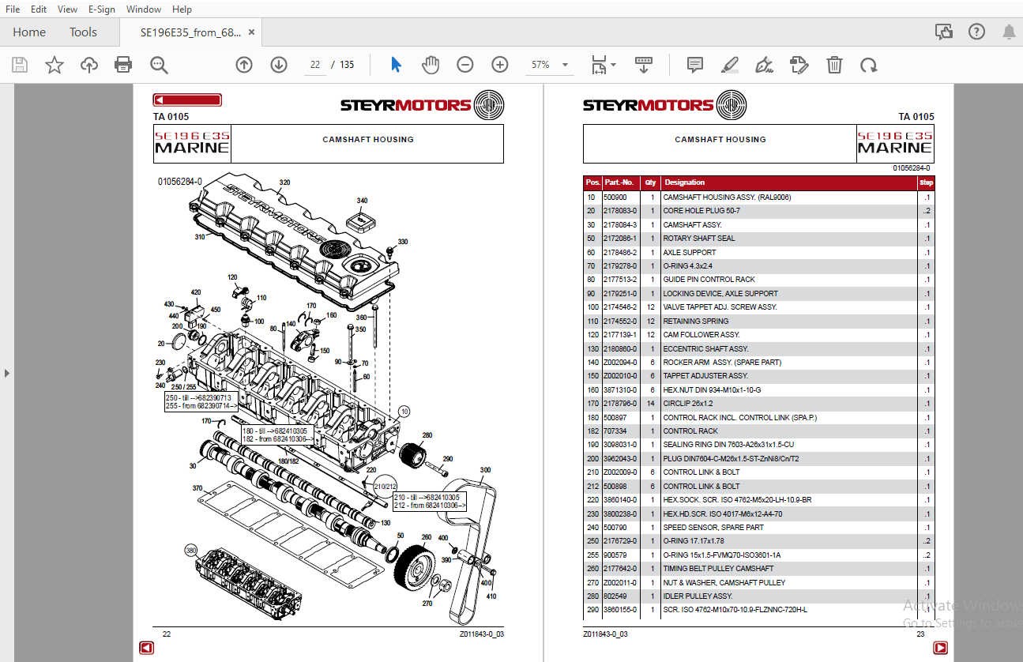Viewport: 1023px width, 662px height.
Task: Click the delete trash icon
Action: [834, 65]
